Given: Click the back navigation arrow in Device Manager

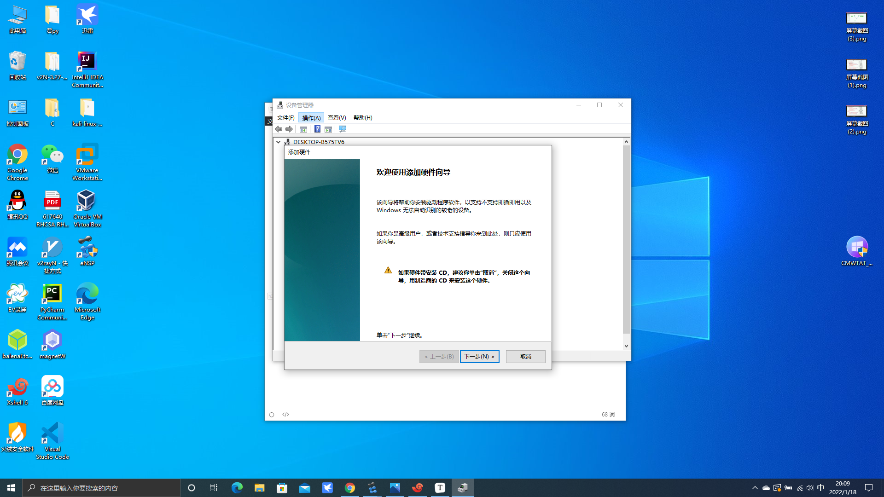Looking at the screenshot, I should click(278, 129).
